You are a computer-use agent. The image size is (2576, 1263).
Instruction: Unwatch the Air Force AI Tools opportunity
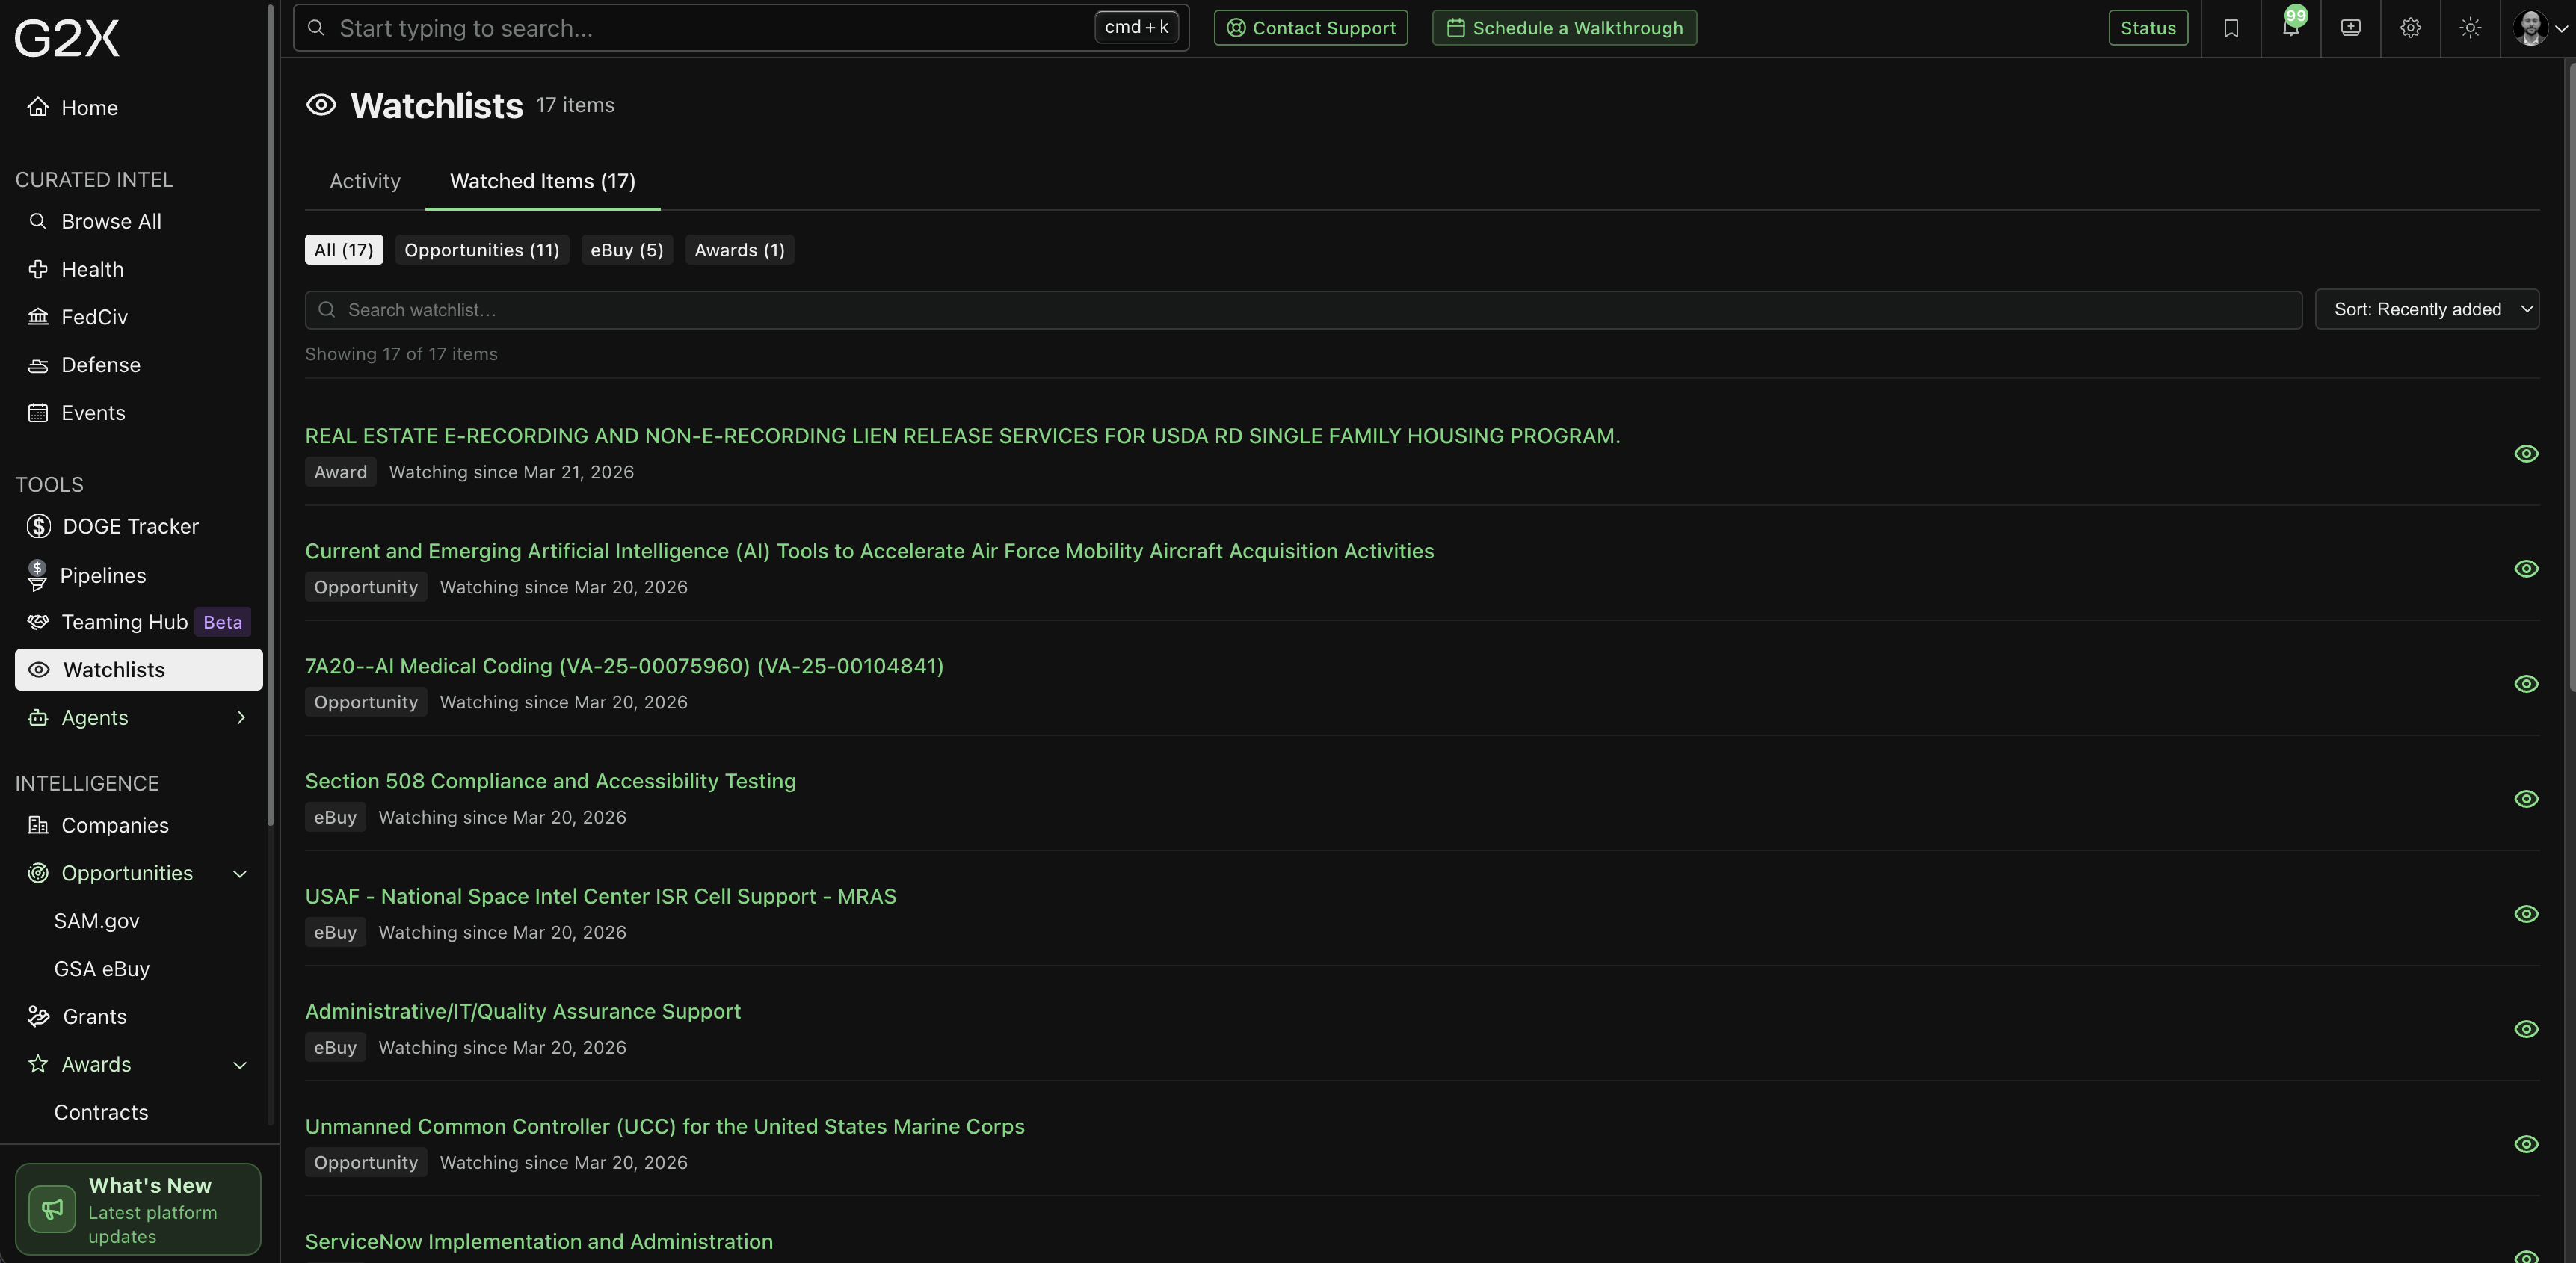click(x=2526, y=569)
